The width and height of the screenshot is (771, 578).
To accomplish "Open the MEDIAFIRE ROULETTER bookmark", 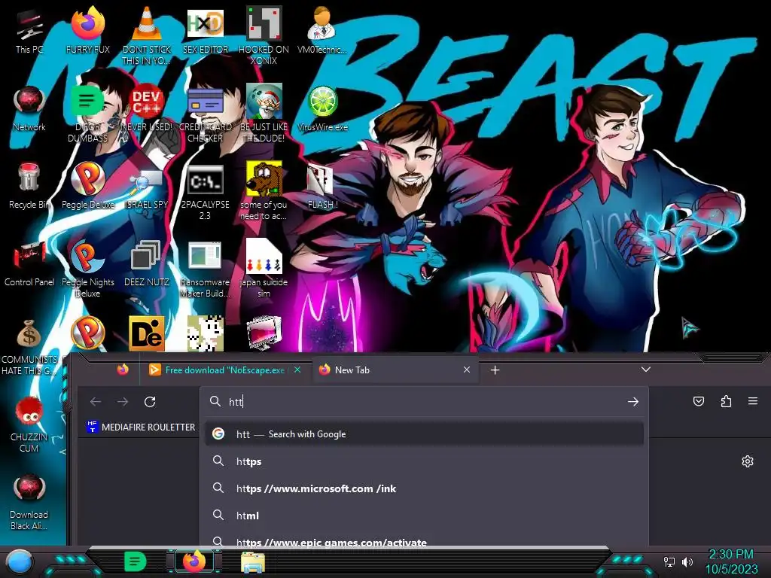I will [141, 427].
